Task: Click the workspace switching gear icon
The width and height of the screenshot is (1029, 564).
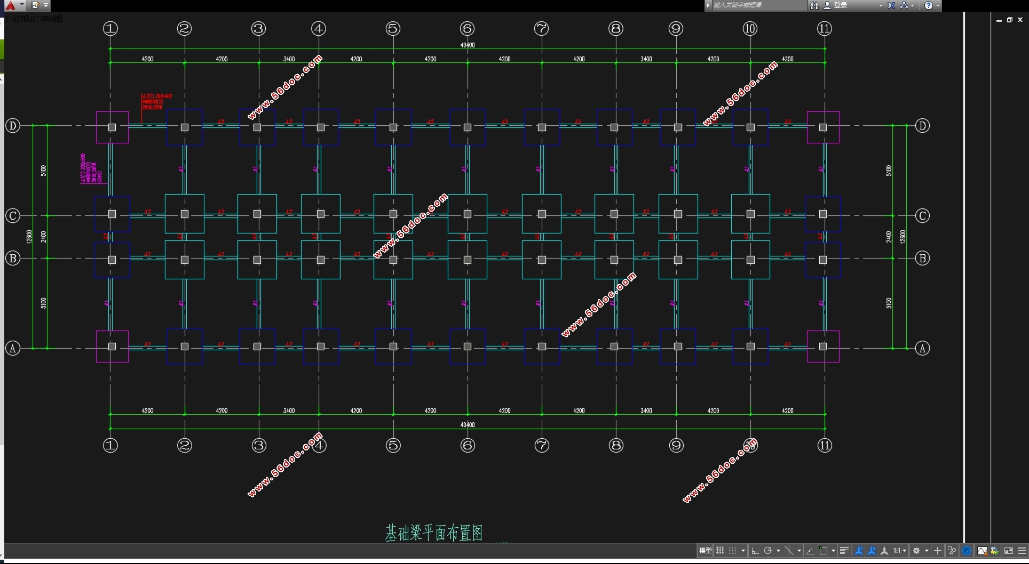Action: (916, 551)
